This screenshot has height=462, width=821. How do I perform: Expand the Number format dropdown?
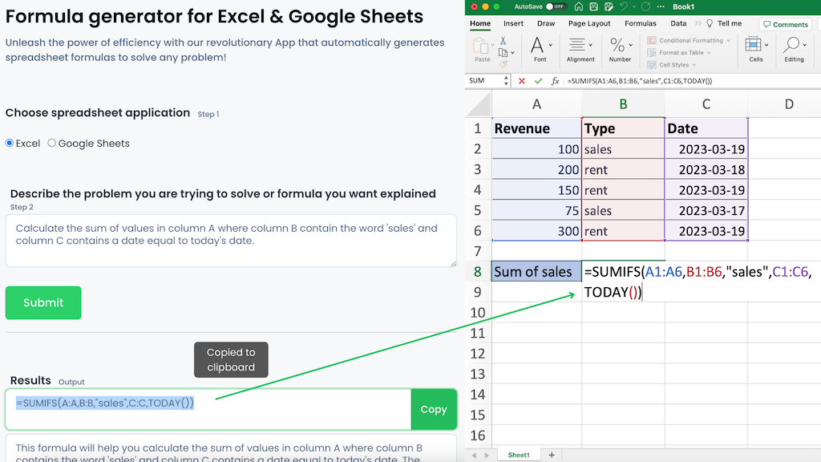point(630,45)
